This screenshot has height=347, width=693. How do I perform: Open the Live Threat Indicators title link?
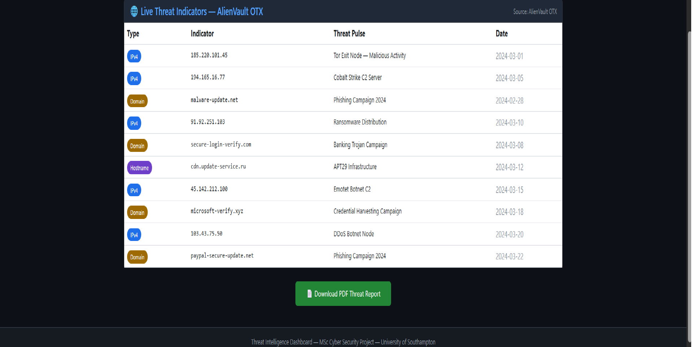[x=201, y=12]
